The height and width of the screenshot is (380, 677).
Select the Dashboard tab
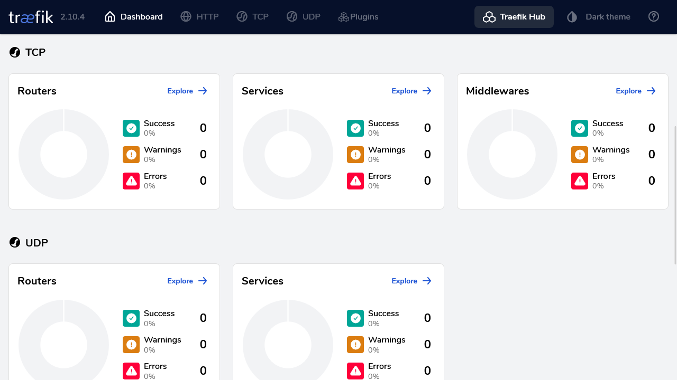(x=134, y=17)
